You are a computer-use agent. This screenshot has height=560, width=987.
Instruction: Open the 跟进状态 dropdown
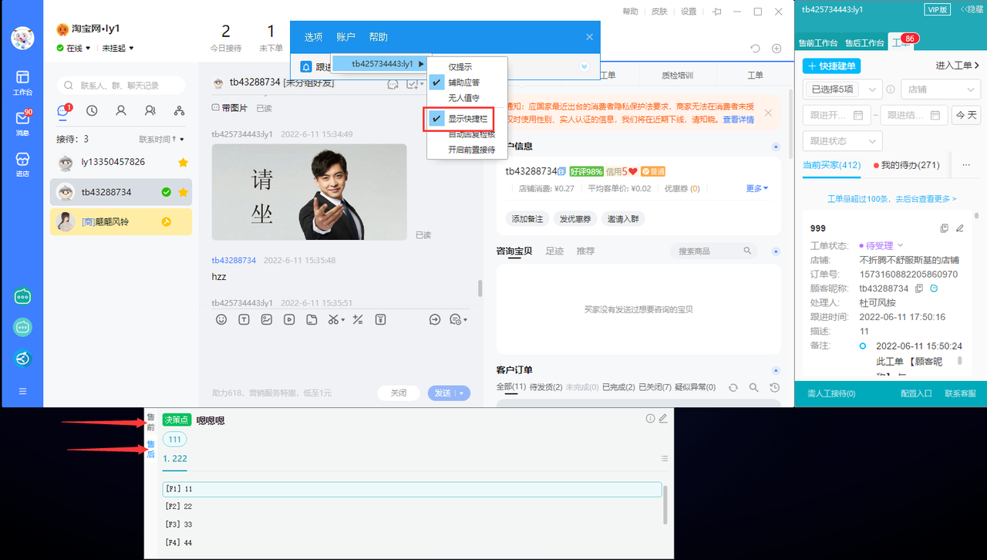pyautogui.click(x=842, y=141)
